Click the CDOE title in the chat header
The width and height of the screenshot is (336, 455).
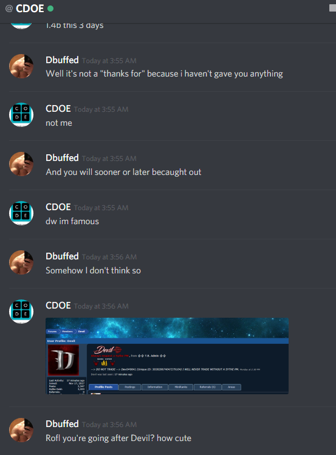[30, 9]
